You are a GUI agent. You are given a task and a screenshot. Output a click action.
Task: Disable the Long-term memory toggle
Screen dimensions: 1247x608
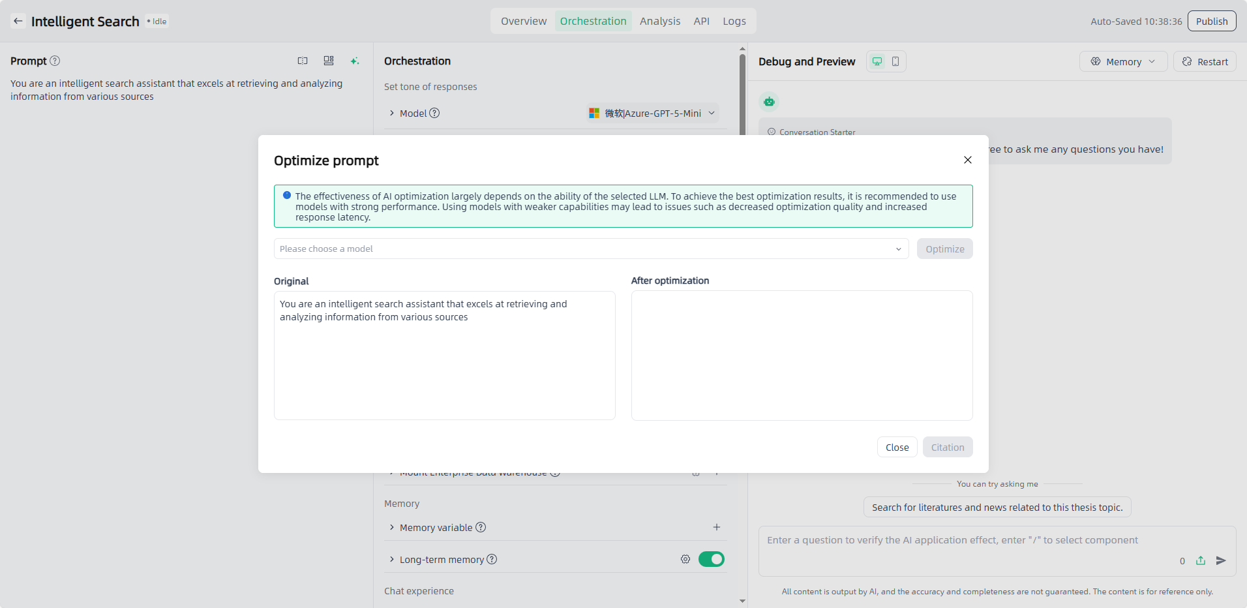711,559
